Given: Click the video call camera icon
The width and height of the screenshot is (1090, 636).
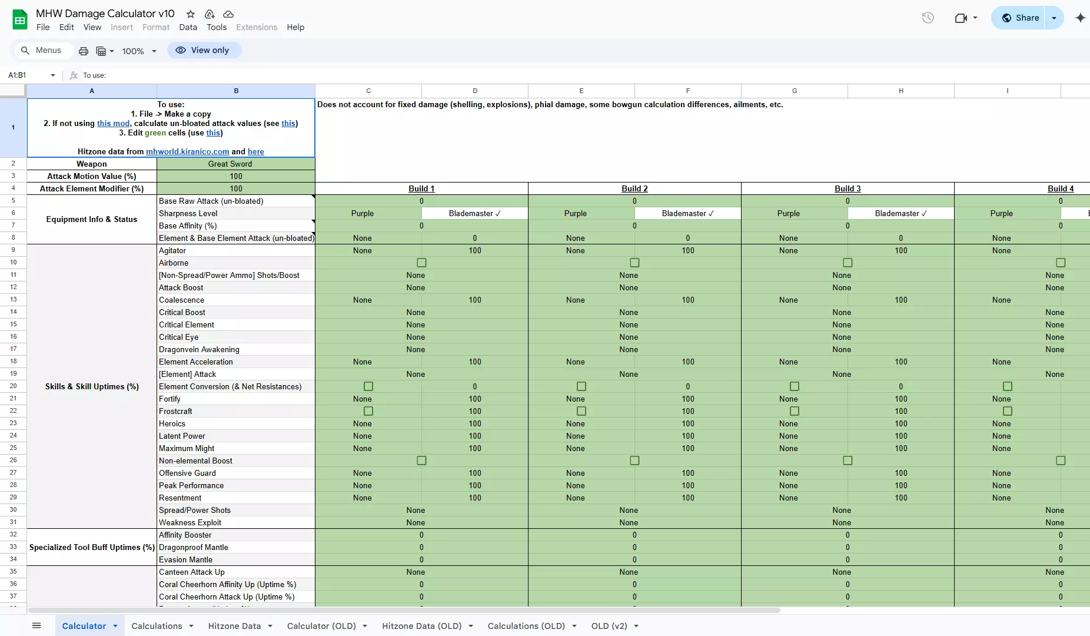Looking at the screenshot, I should pyautogui.click(x=961, y=18).
